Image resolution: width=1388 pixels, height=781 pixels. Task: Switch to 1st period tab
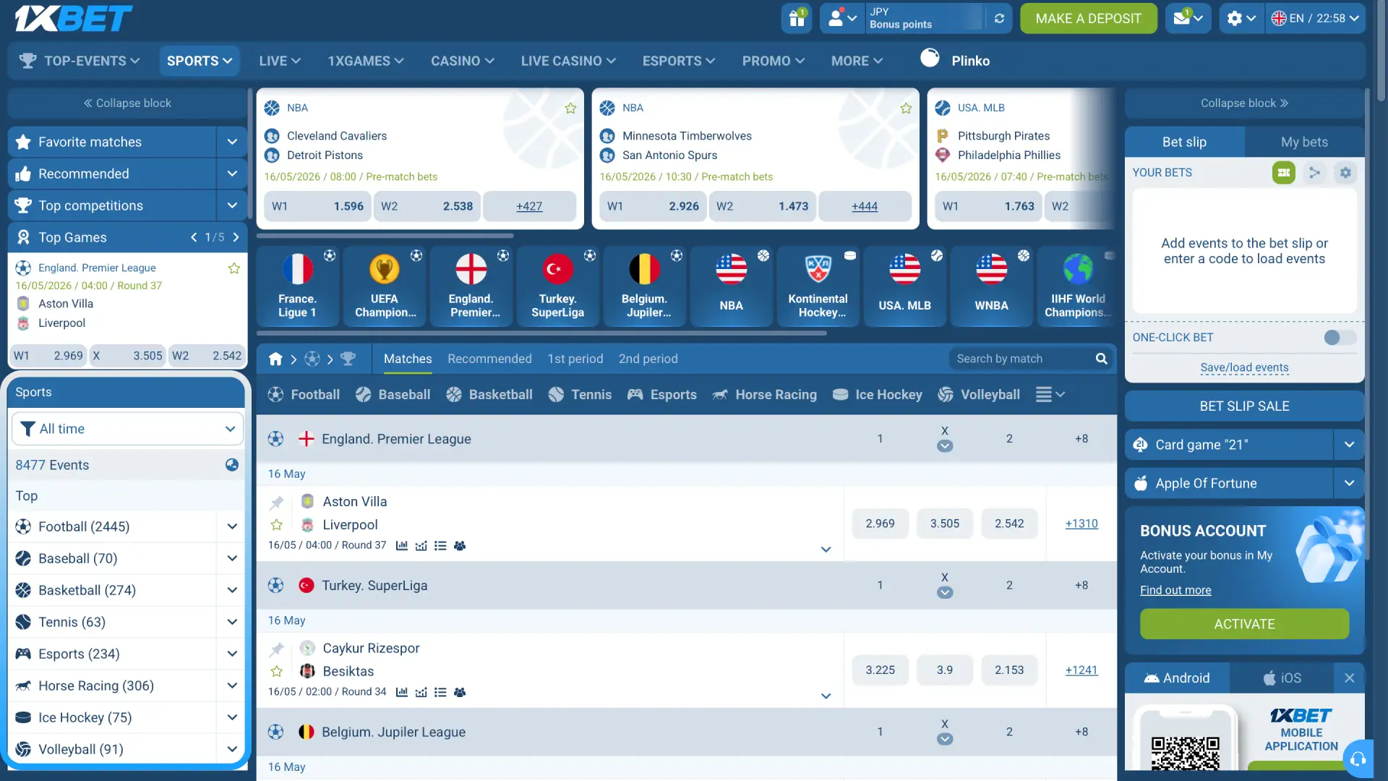[x=575, y=359]
